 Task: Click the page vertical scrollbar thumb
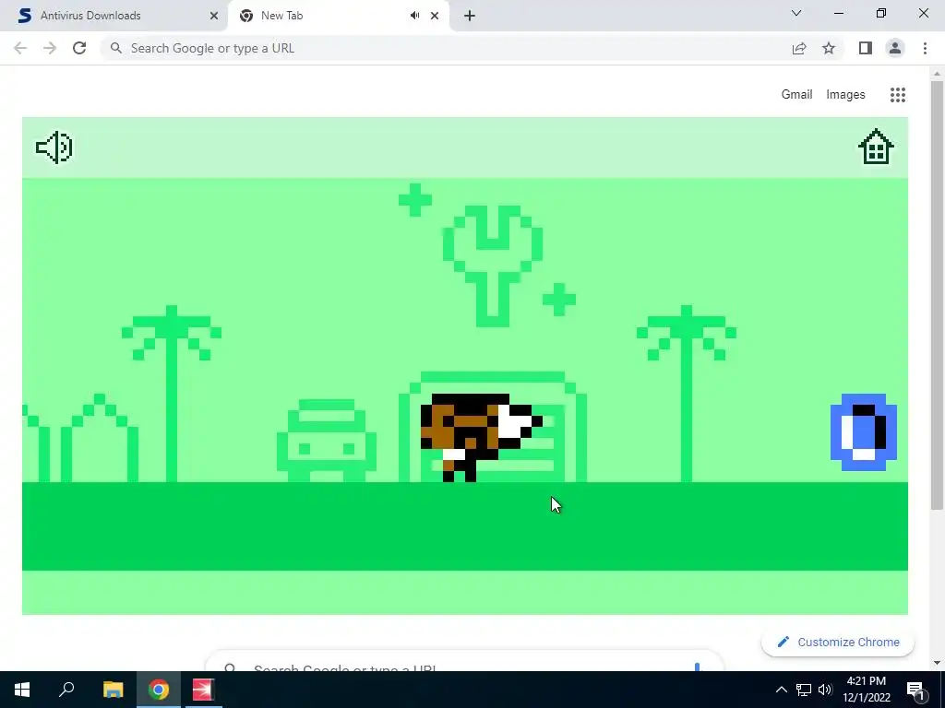point(937,295)
